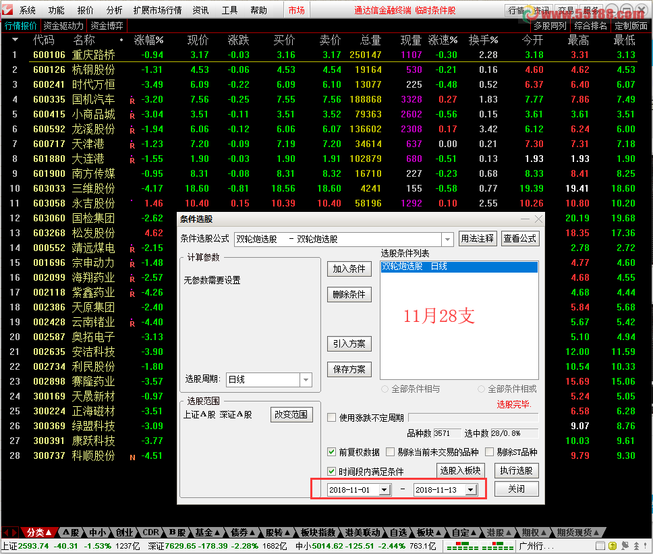Click the double up-arrow icon in status bar
Image resolution: width=653 pixels, height=554 pixels.
(636, 546)
